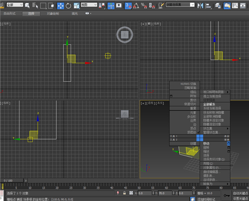Activate the Select and Rotate tool
This screenshot has height=201, width=249.
click(x=68, y=5)
